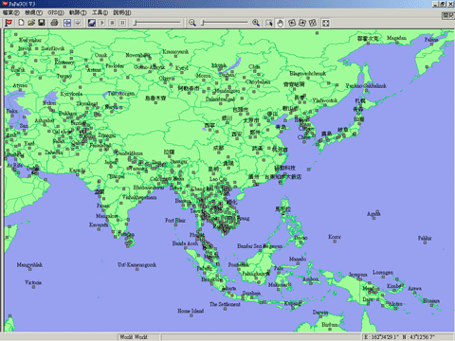The height and width of the screenshot is (341, 455).
Task: Click the Choybalsan label
Action: (258, 81)
